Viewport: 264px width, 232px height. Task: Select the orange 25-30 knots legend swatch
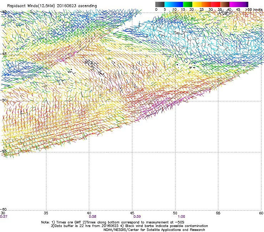[206, 4]
